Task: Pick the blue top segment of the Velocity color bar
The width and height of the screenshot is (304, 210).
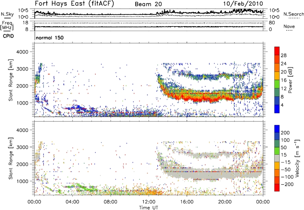Action: tap(277, 129)
